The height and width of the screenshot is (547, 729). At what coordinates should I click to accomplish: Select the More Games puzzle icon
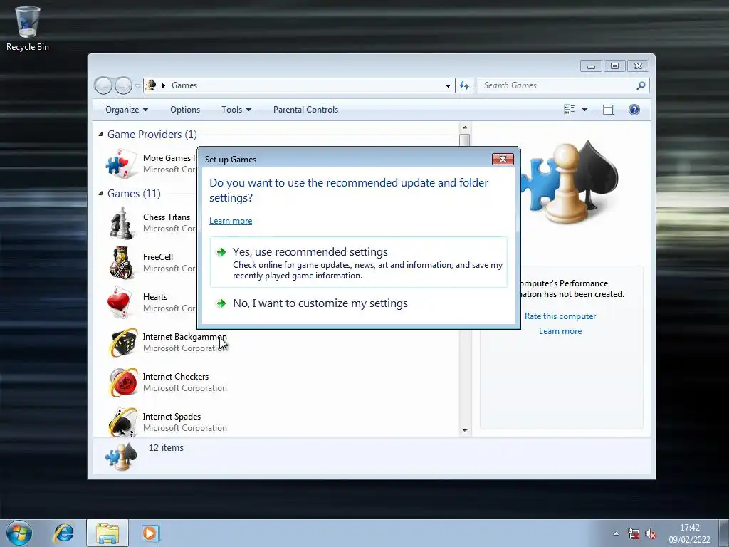[122, 164]
